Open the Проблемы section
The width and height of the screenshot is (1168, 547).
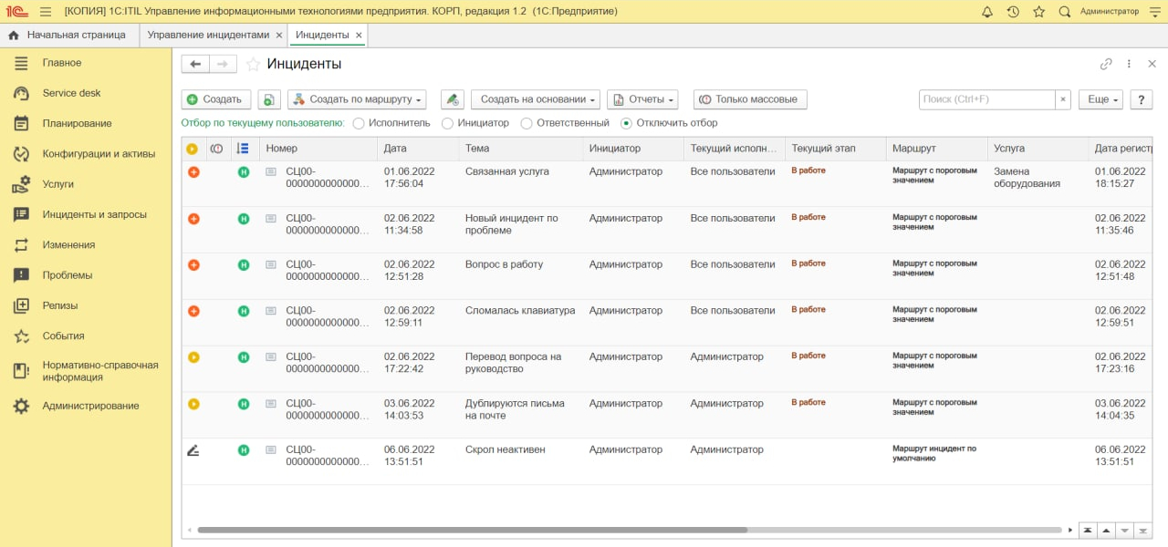click(86, 275)
